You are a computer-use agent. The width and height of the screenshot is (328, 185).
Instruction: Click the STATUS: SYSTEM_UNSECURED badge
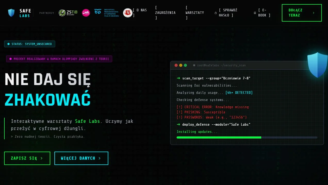[30, 44]
